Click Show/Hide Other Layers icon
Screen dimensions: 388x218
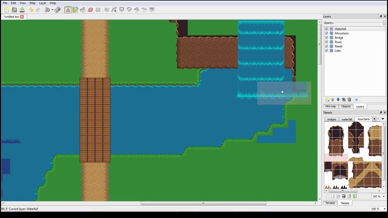click(356, 100)
